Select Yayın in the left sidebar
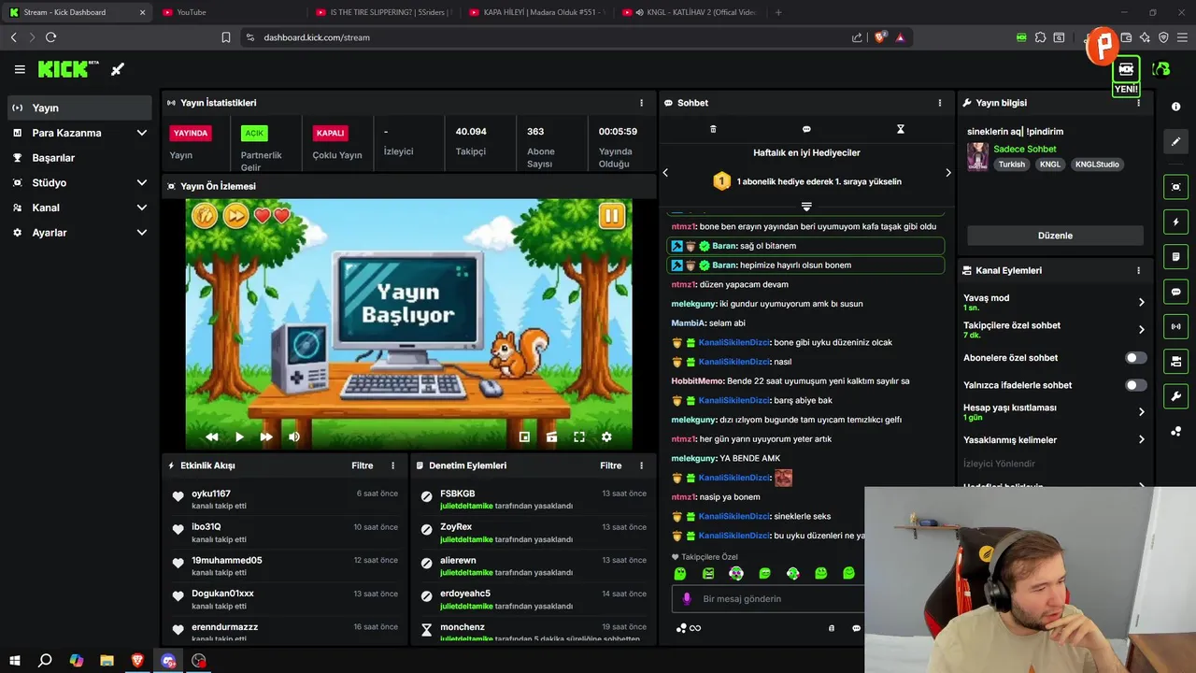Screen dimensions: 1196x673 tap(79, 107)
